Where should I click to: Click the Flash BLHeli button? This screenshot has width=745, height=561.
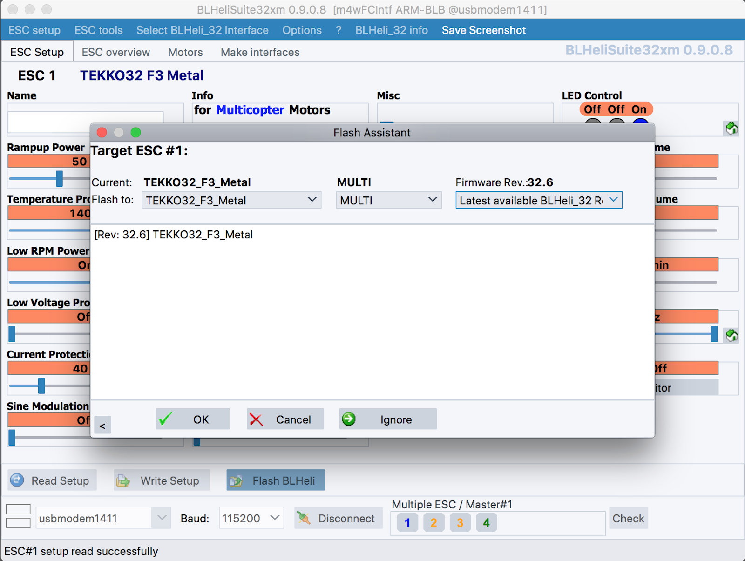point(276,480)
